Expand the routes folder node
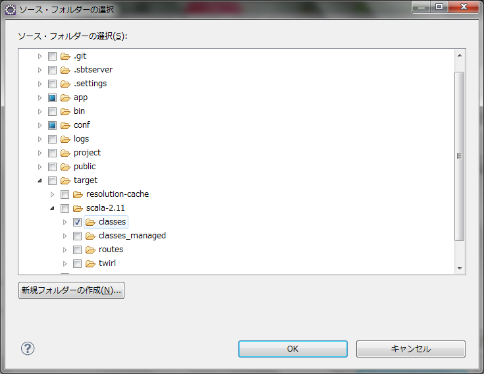Image resolution: width=484 pixels, height=374 pixels. pyautogui.click(x=65, y=250)
